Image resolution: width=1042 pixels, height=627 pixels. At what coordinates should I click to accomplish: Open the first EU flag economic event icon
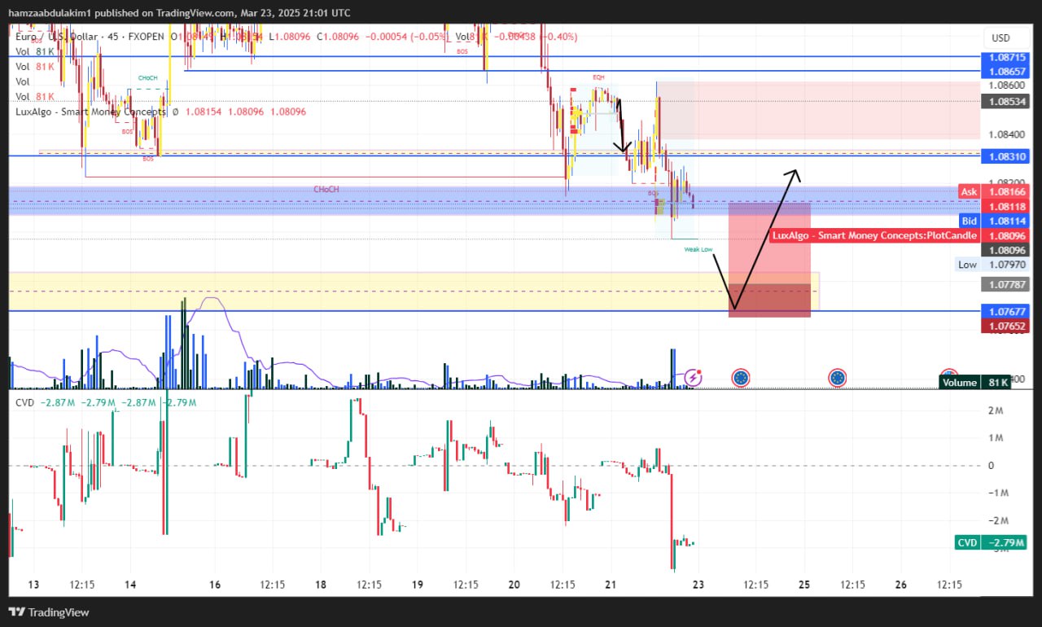coord(741,378)
